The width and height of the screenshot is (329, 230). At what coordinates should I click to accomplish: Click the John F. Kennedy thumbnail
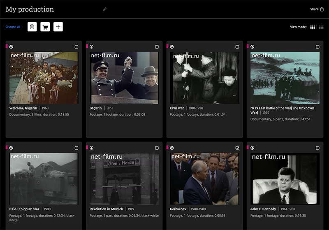point(285,179)
